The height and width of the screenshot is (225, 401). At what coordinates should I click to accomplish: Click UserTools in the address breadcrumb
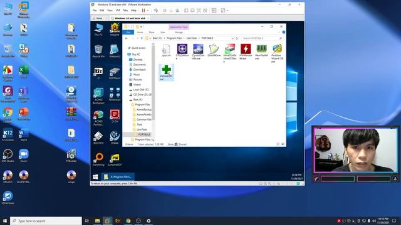coord(192,38)
